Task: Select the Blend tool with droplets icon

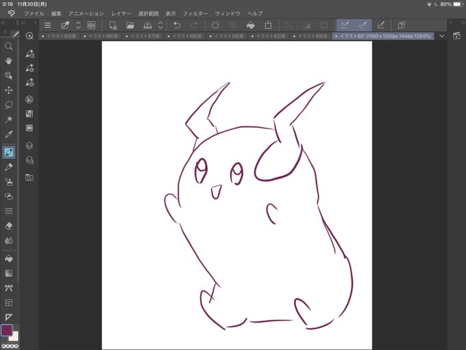Action: coord(9,240)
